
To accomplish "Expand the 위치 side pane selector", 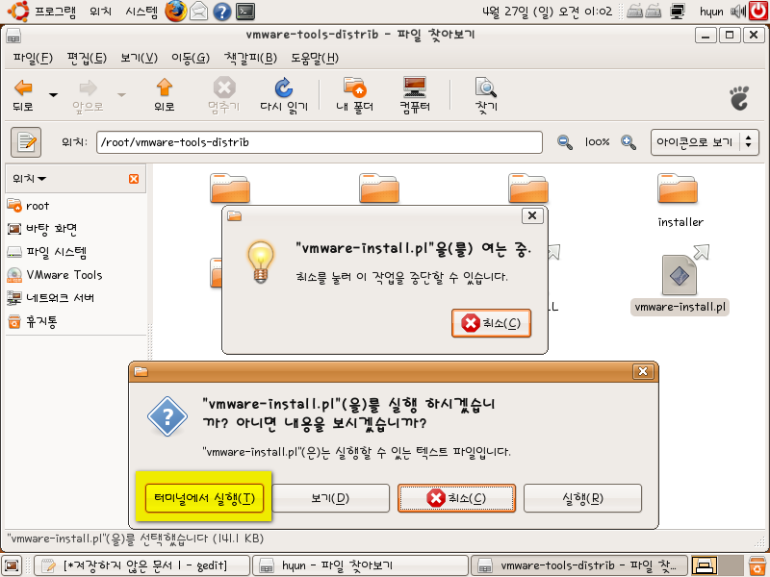I will [30, 179].
